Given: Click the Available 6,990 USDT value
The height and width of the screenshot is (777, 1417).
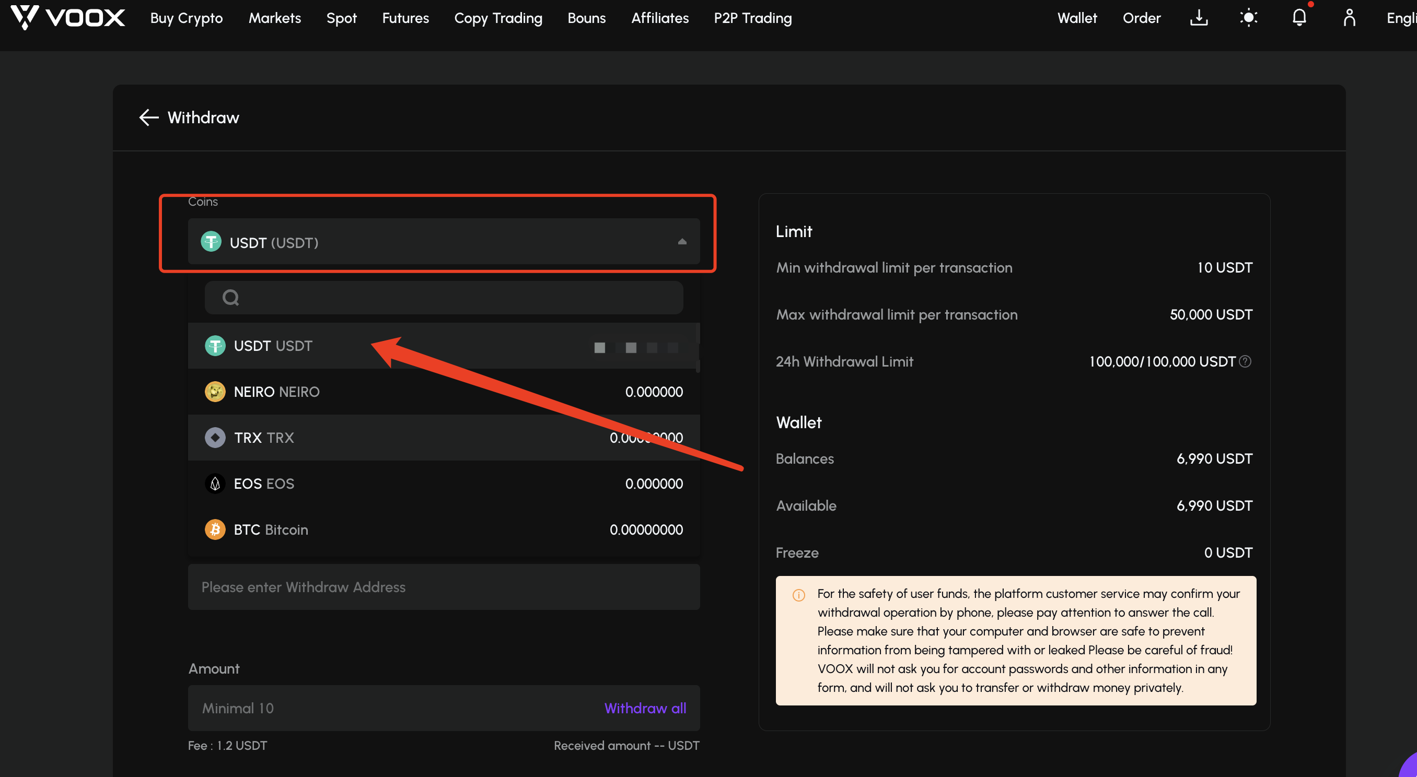Looking at the screenshot, I should pos(1214,505).
